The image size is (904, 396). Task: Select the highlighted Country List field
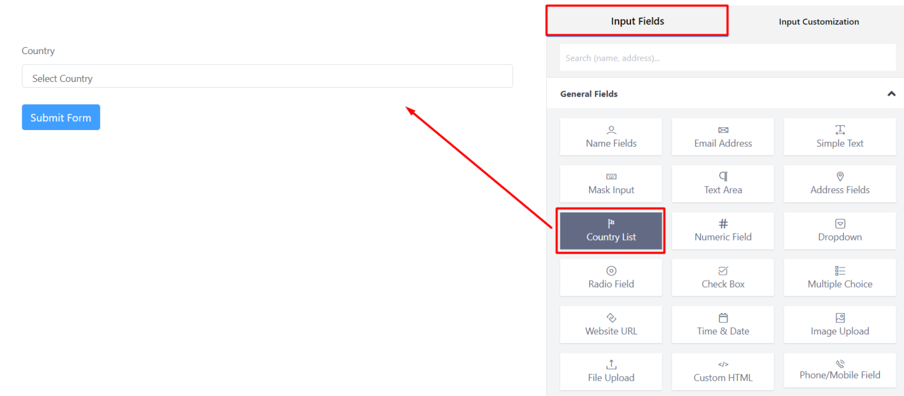611,231
